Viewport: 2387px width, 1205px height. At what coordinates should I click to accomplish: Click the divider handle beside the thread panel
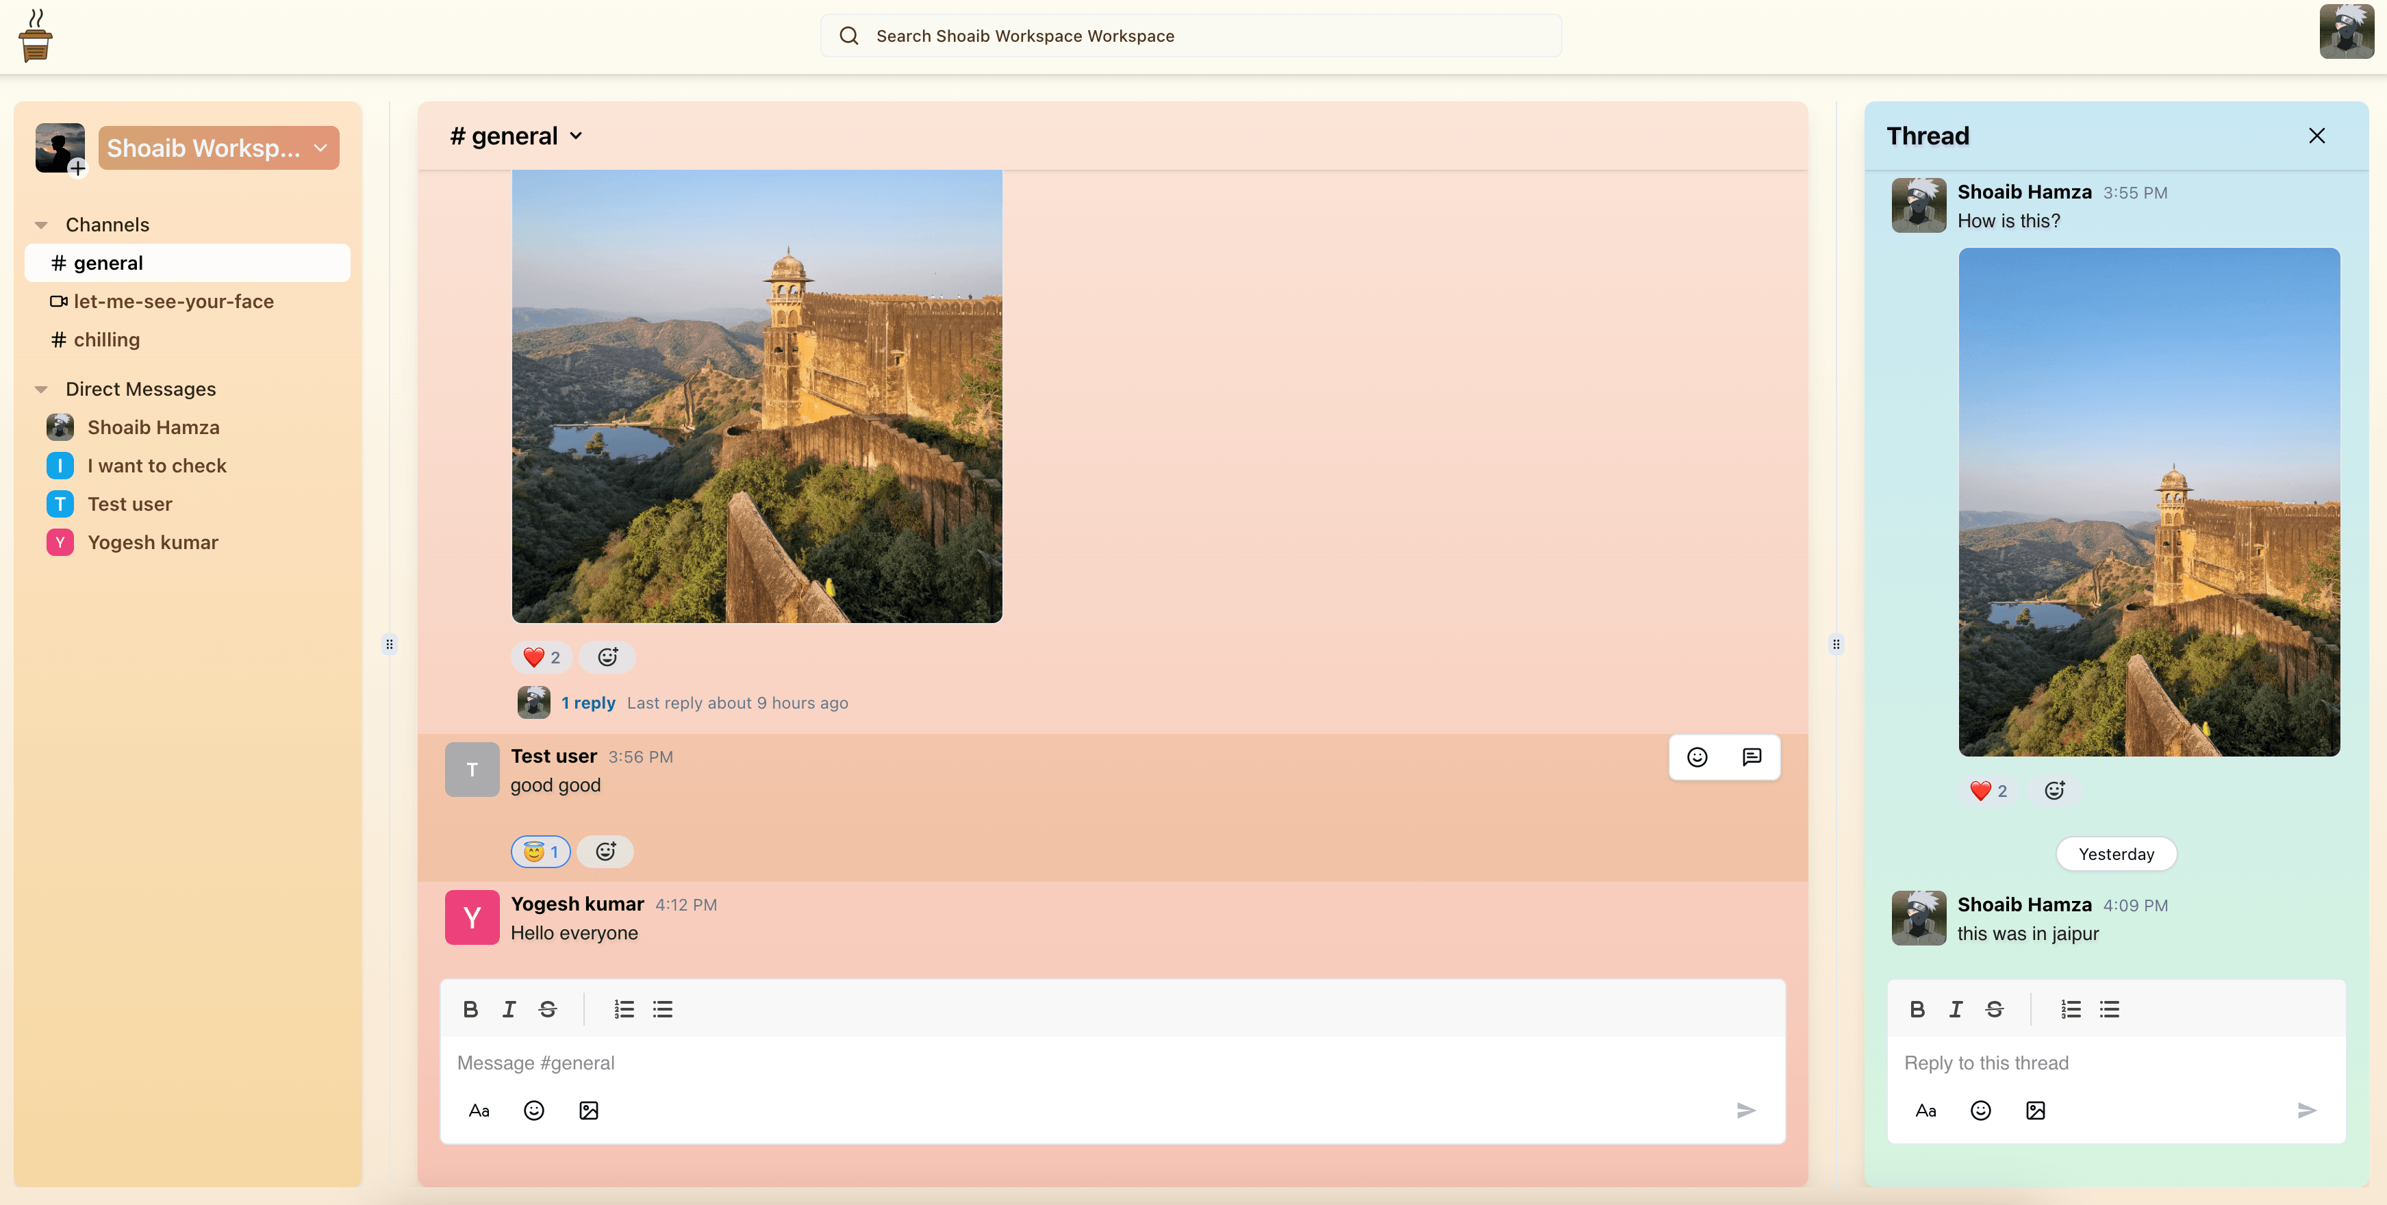[1836, 644]
